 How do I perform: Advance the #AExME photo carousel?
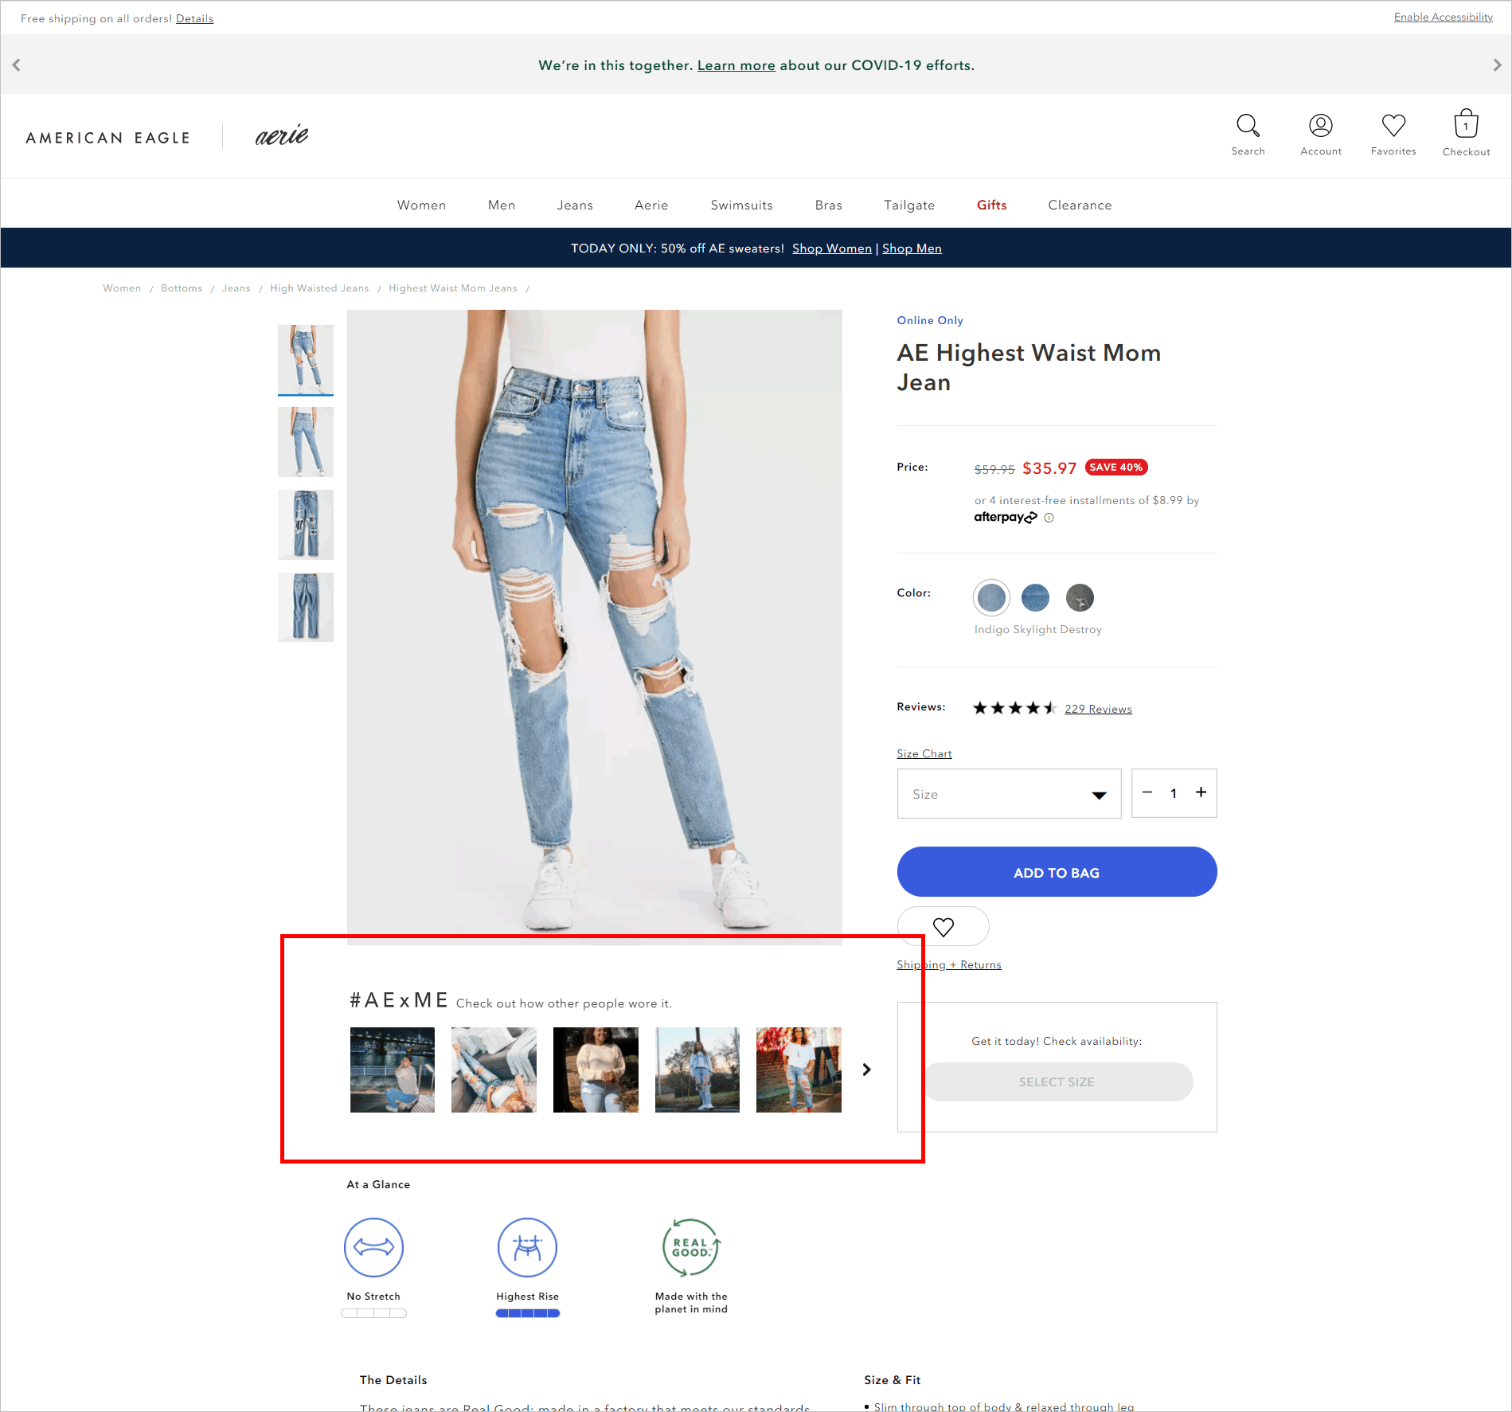click(866, 1070)
